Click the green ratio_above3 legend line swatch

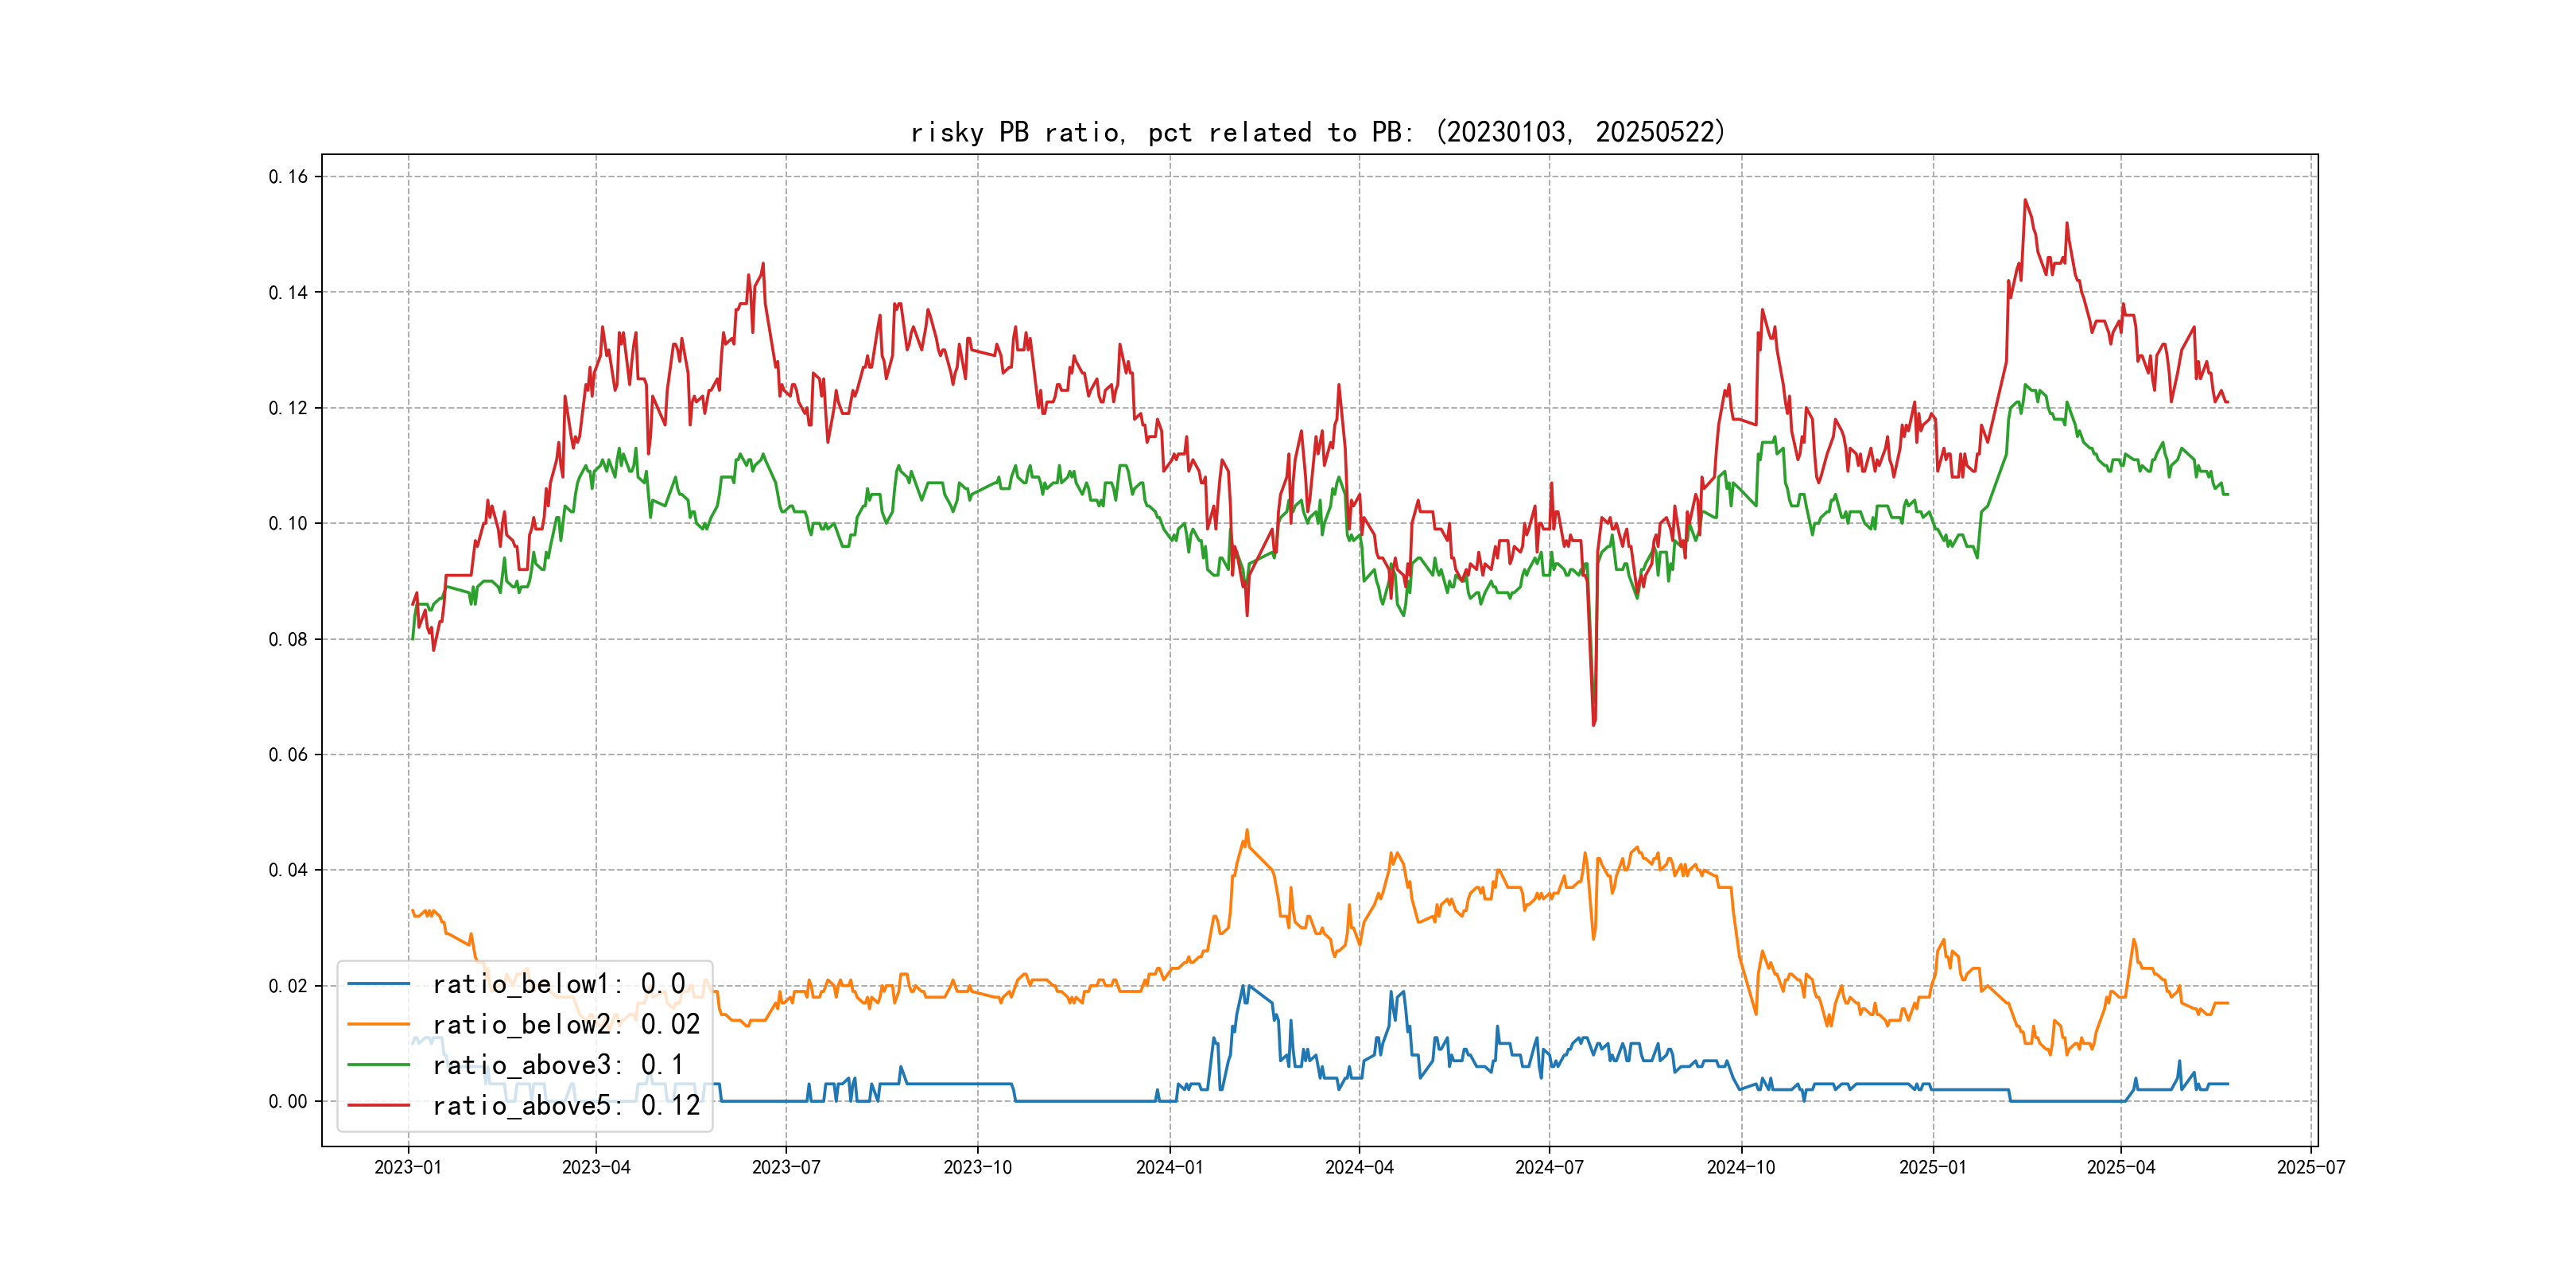tap(378, 1065)
